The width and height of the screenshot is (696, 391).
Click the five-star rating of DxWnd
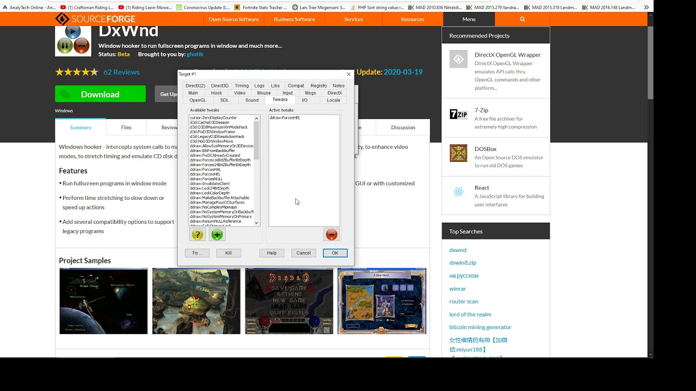[77, 72]
